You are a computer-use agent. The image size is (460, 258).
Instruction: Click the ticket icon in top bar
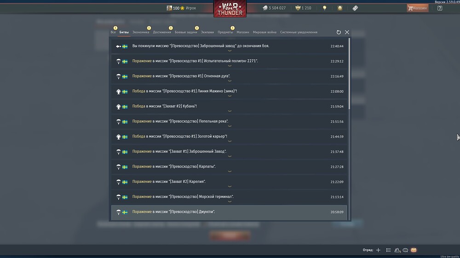coord(355,8)
